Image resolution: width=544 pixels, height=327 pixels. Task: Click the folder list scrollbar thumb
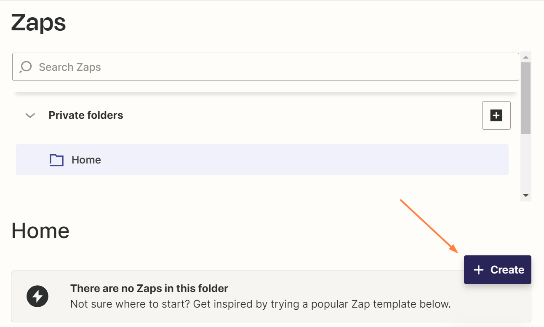pyautogui.click(x=525, y=97)
